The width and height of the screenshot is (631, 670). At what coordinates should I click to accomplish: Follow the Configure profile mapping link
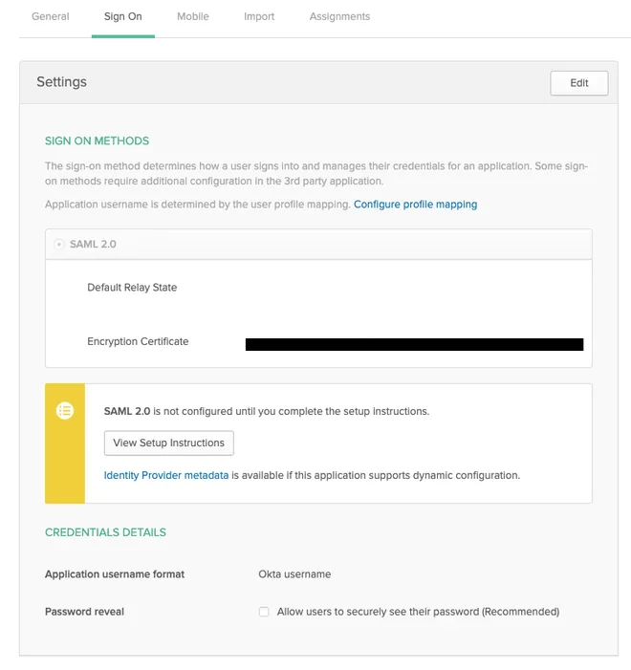click(415, 205)
